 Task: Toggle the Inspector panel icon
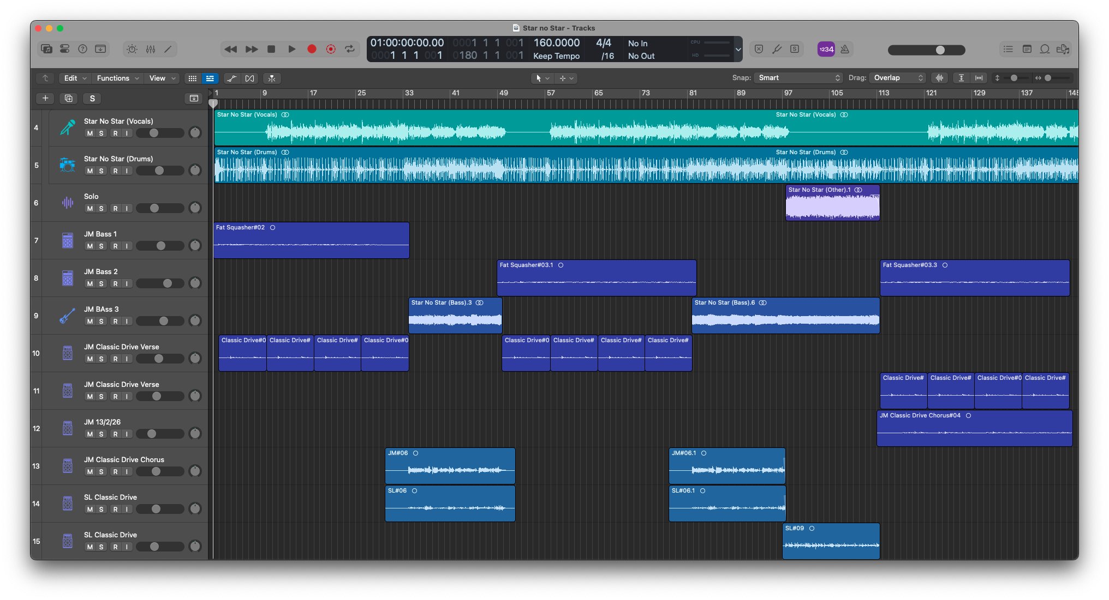tap(64, 49)
